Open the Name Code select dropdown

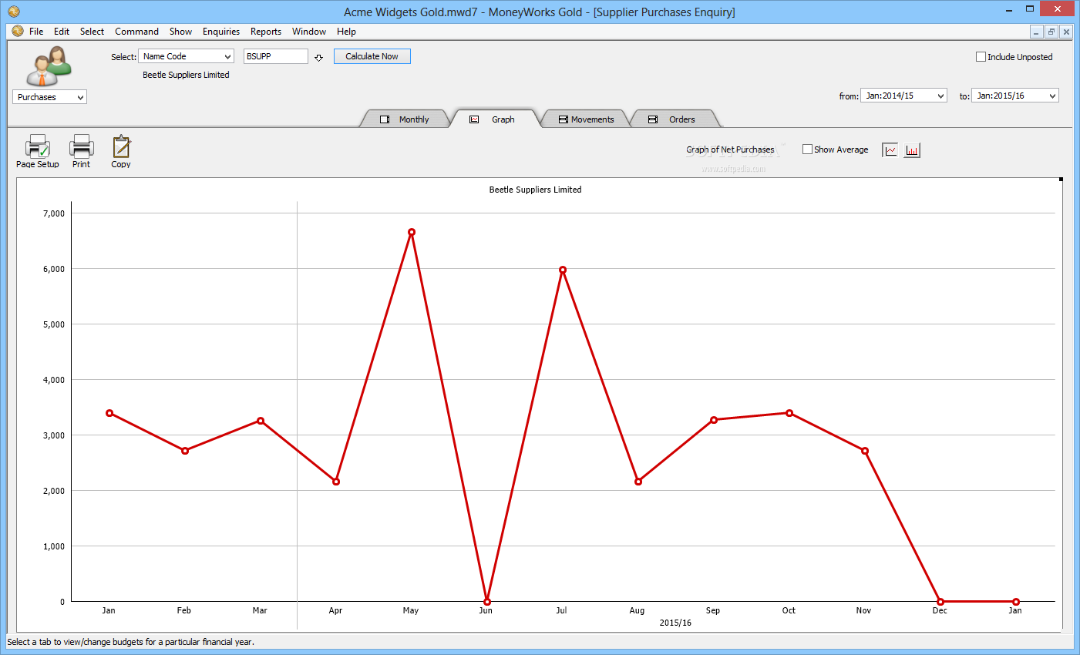click(186, 56)
